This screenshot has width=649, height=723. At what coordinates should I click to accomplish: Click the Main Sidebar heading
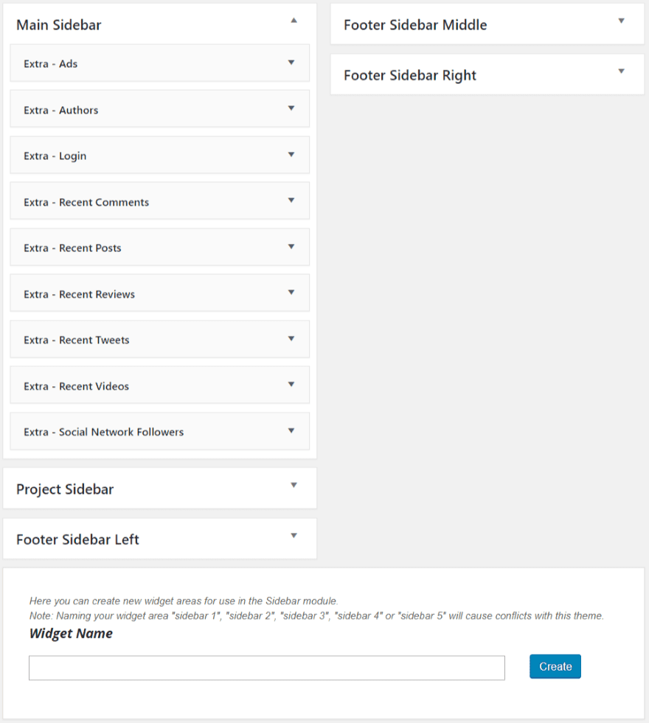[x=59, y=25]
